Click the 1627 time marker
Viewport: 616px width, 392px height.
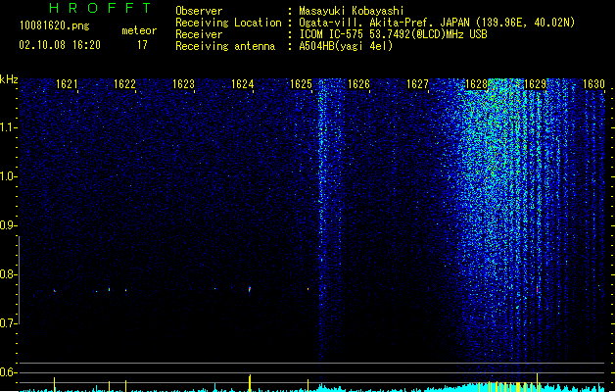click(417, 84)
